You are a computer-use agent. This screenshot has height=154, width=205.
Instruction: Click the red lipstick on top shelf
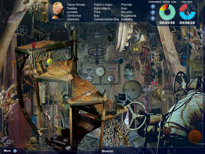(33, 46)
